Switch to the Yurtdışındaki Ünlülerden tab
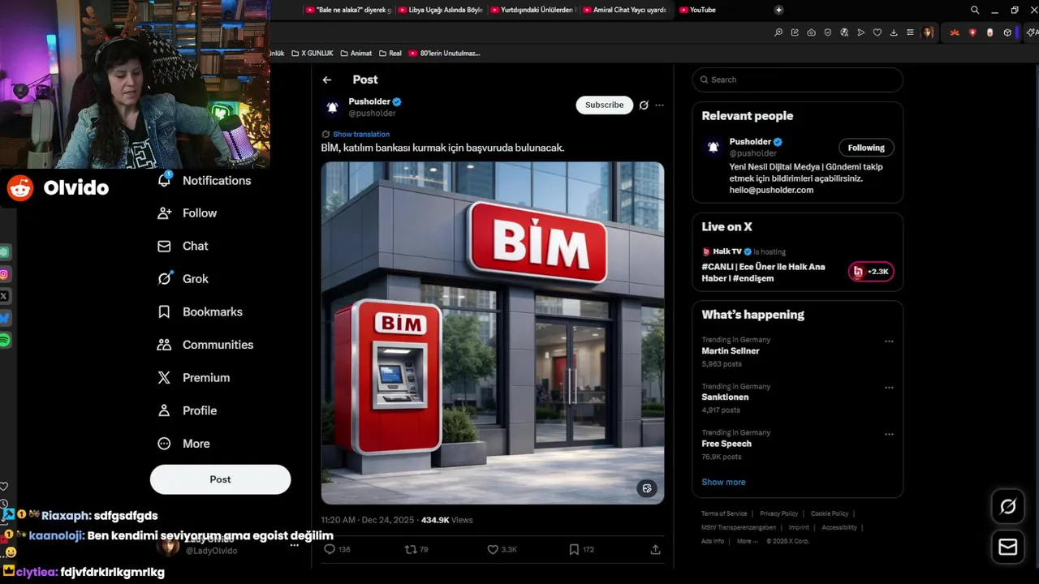 pos(532,10)
